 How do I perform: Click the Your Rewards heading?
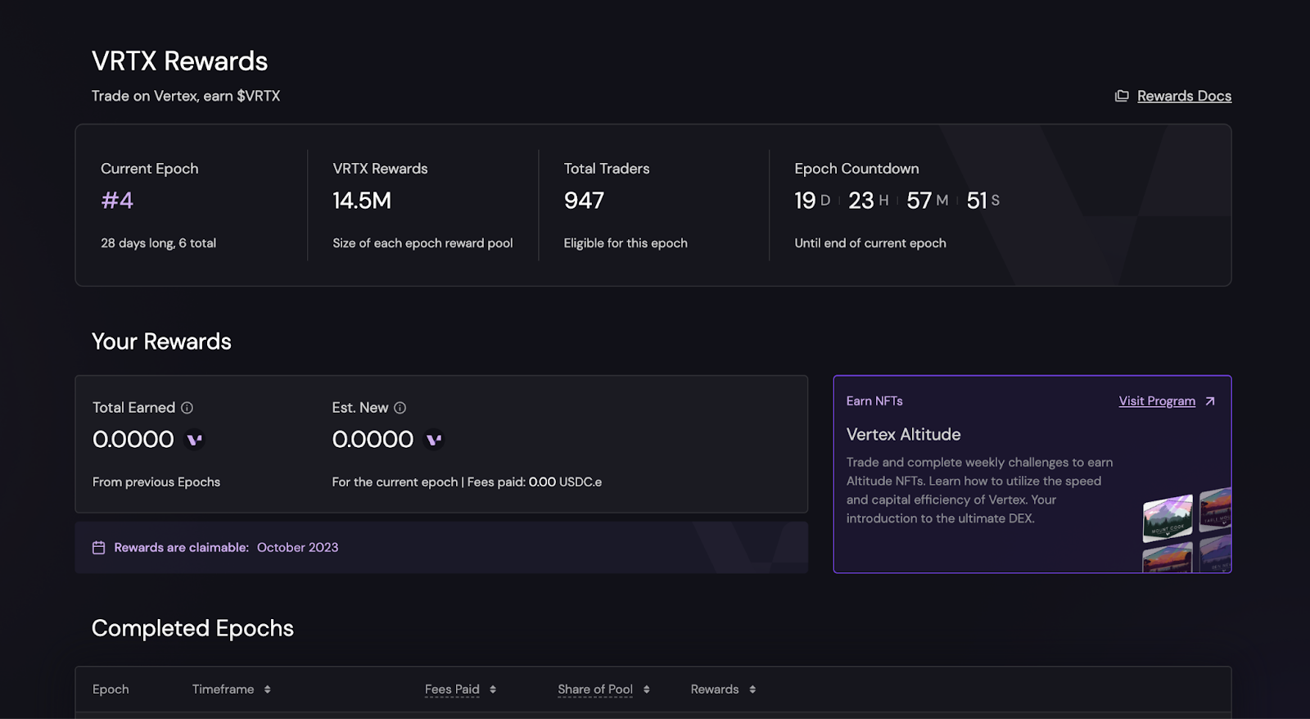[161, 341]
